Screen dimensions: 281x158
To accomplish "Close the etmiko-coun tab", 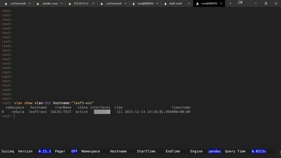I will click(61, 4).
